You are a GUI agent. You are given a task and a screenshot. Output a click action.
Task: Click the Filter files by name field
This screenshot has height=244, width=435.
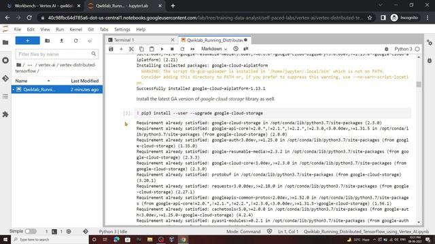click(x=56, y=54)
